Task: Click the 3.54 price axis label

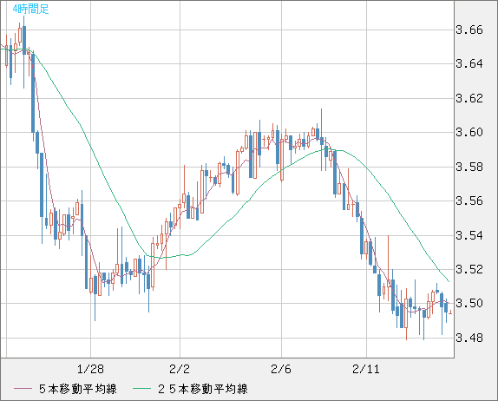Action: [469, 235]
